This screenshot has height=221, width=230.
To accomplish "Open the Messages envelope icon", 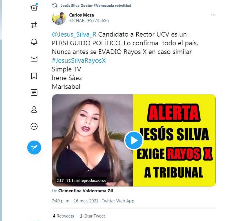I will click(34, 59).
